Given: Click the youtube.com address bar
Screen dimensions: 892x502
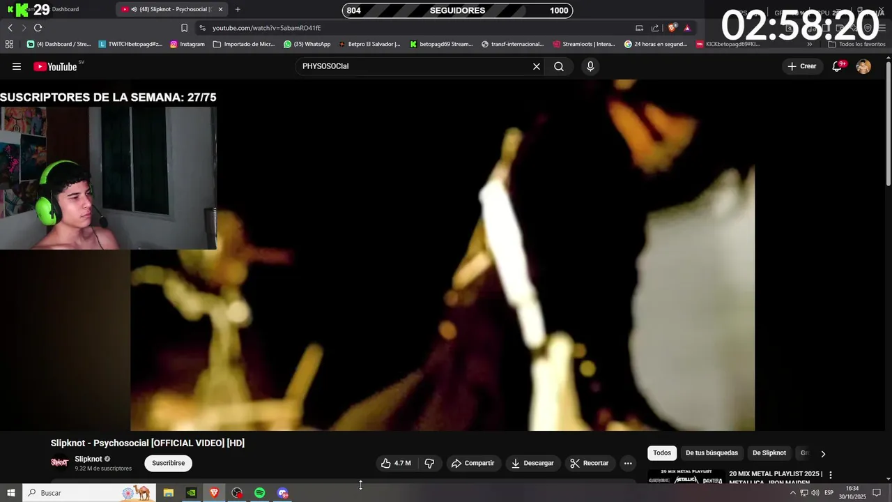Looking at the screenshot, I should 266,28.
